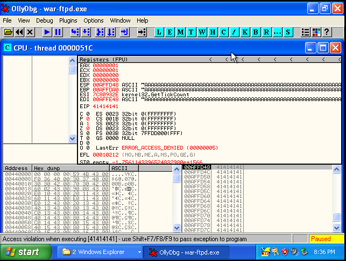Open the Help menu

tap(142, 20)
